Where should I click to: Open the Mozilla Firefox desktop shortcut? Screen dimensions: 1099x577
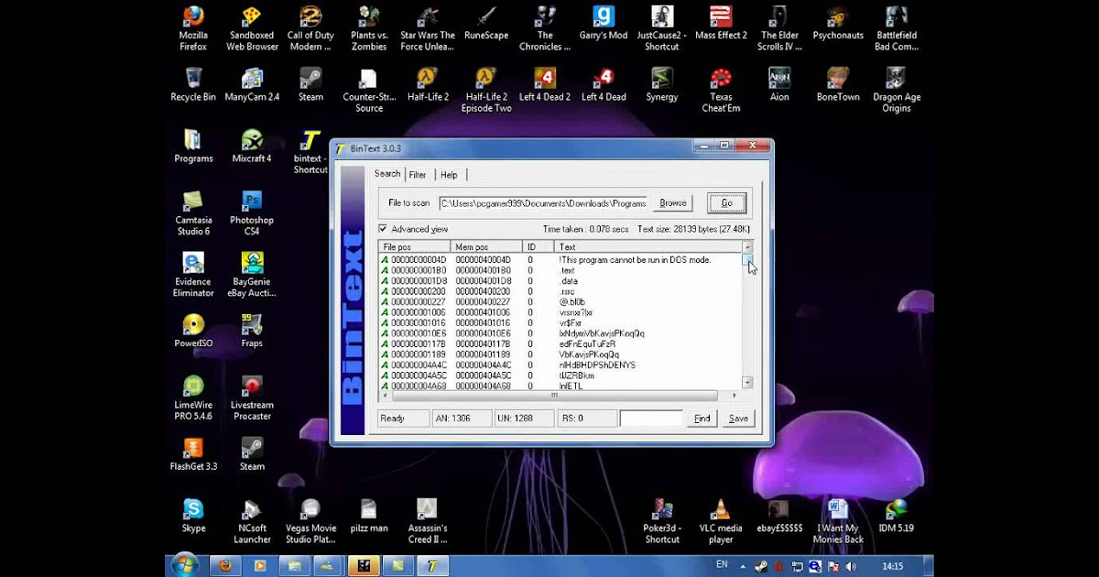click(x=192, y=27)
